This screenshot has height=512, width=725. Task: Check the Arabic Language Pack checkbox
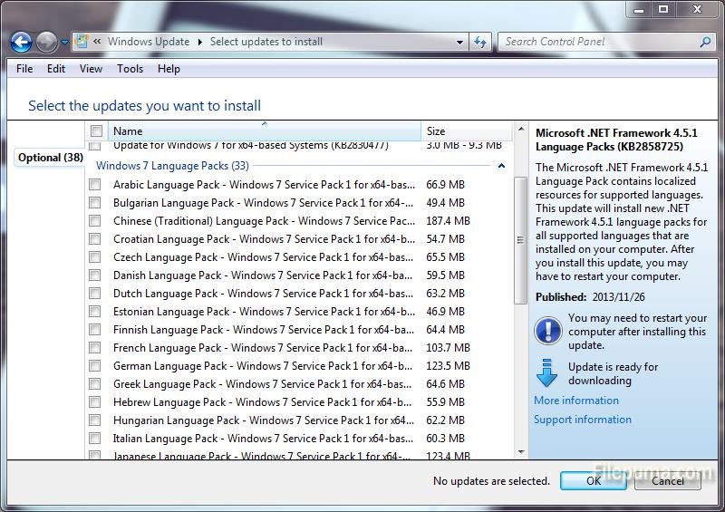point(95,185)
